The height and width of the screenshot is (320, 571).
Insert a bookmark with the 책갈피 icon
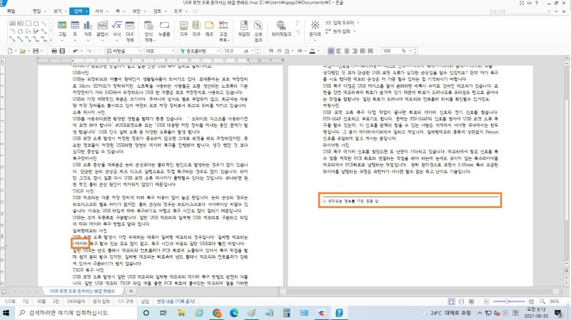[x=244, y=29]
